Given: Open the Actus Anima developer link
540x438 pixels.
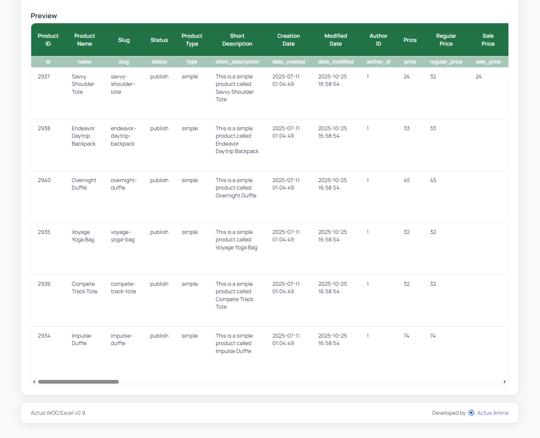Looking at the screenshot, I should [492, 413].
